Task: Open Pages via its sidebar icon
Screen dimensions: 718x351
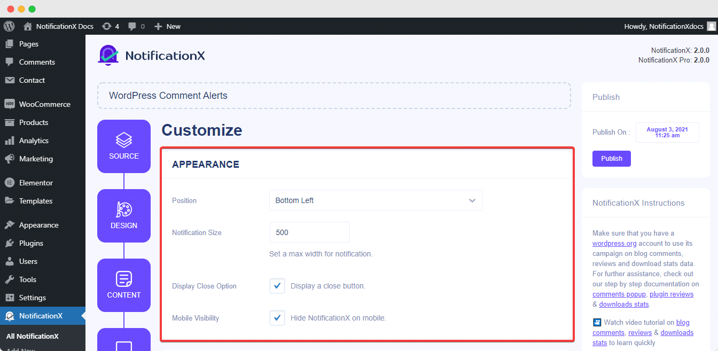Action: point(10,44)
